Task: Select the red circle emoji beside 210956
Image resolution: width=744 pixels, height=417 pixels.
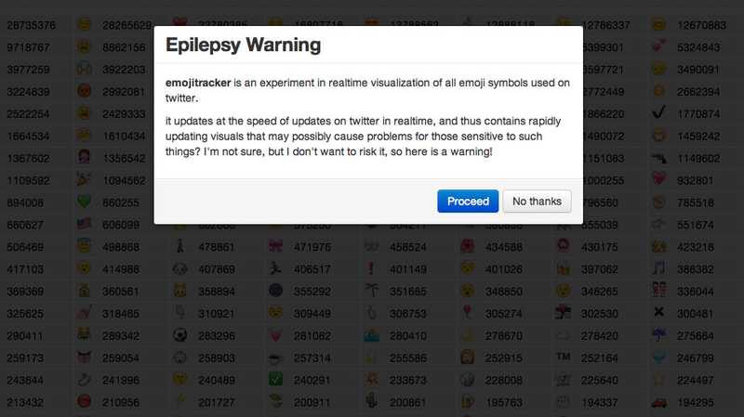Action: pos(84,401)
